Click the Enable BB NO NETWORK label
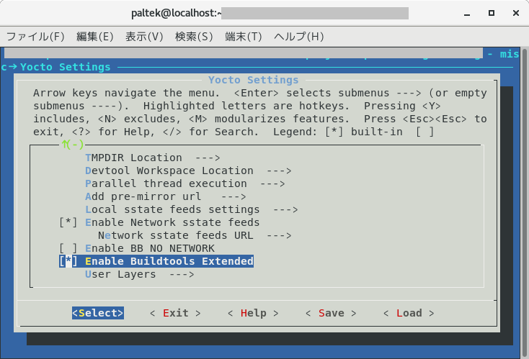 [x=149, y=248]
